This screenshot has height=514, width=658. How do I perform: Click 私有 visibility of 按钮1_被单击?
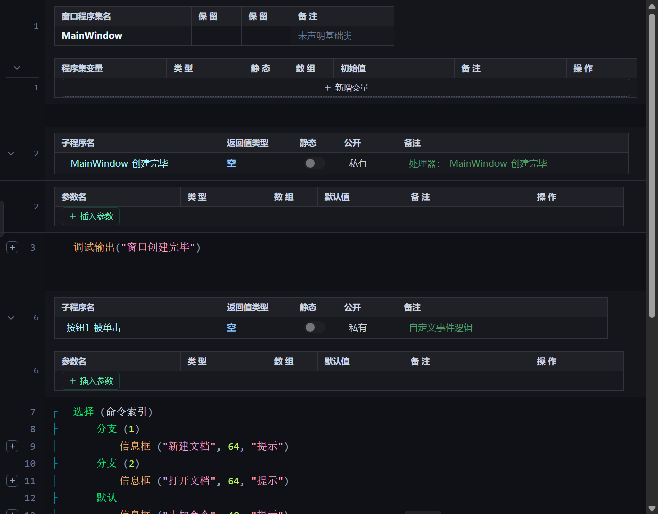click(358, 328)
